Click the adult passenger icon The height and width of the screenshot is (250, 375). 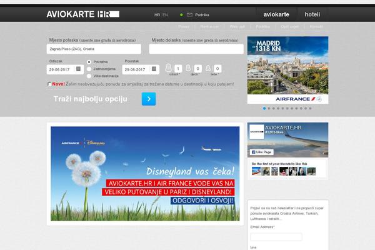(x=168, y=68)
